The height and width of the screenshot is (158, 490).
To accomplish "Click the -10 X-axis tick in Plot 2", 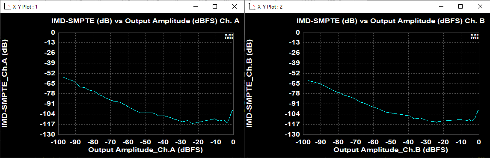I will [x=461, y=142].
